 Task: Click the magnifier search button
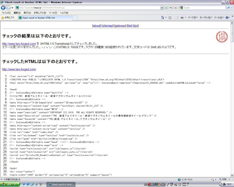coord(228,8)
